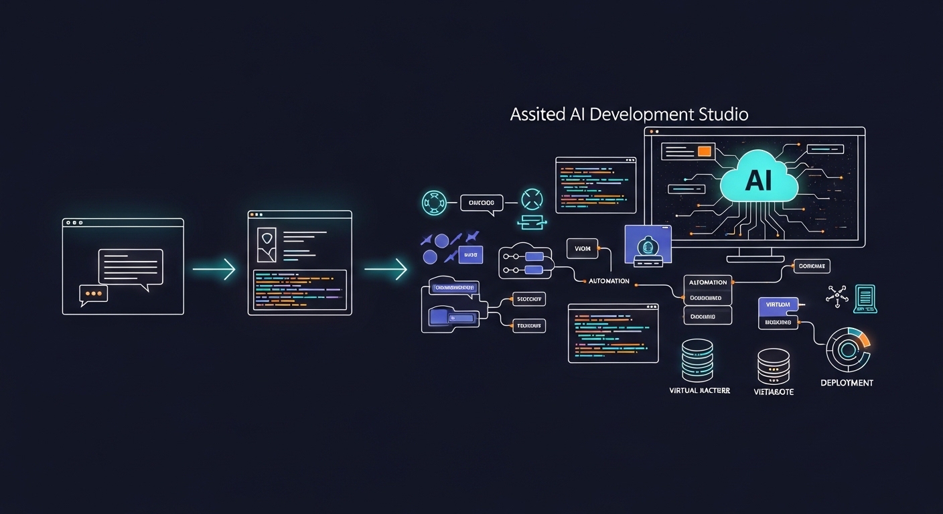Click the database icon with orange dots
The width and height of the screenshot is (943, 514).
[x=774, y=367]
